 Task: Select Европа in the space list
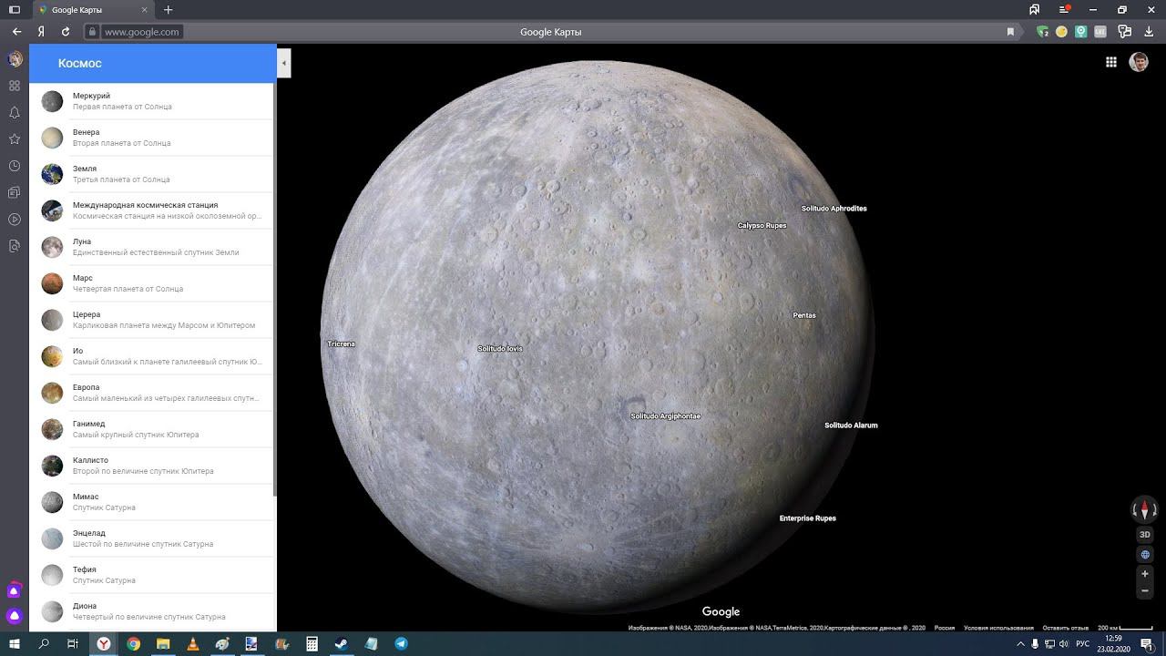[151, 393]
